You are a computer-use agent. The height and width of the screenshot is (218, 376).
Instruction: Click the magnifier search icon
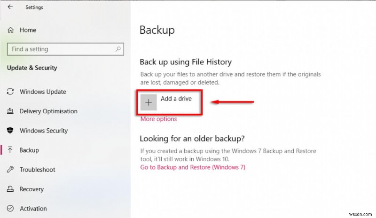pos(118,49)
